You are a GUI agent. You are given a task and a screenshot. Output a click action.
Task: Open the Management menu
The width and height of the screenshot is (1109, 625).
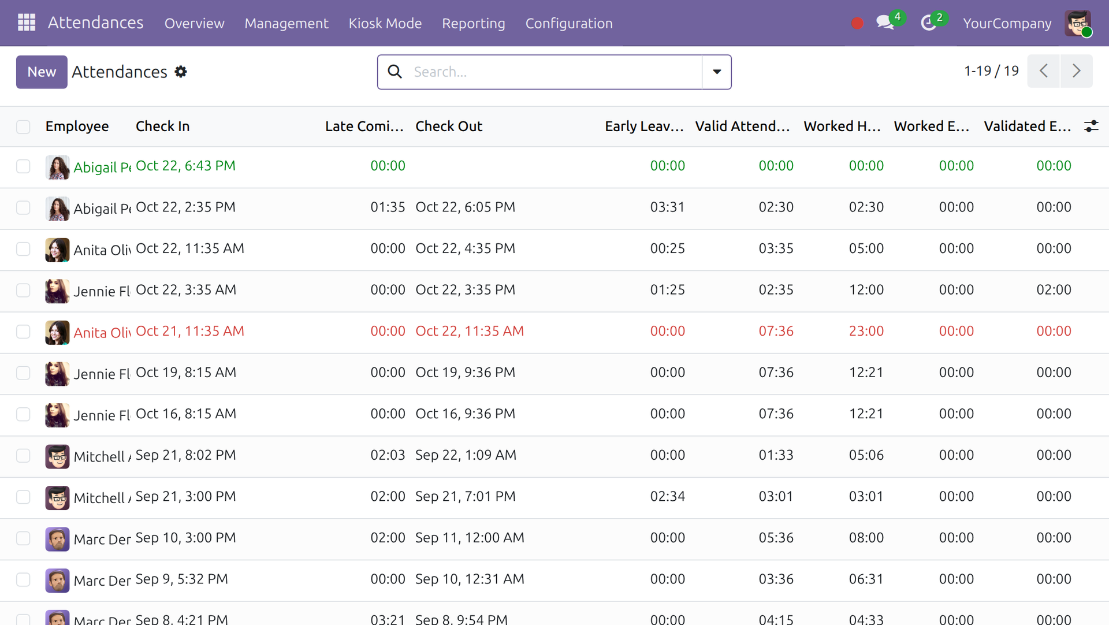[286, 23]
